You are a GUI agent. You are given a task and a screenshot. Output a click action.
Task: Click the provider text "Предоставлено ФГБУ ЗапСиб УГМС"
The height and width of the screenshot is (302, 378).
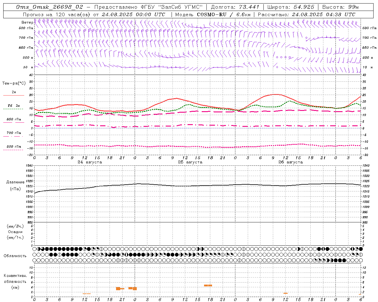click(x=149, y=7)
